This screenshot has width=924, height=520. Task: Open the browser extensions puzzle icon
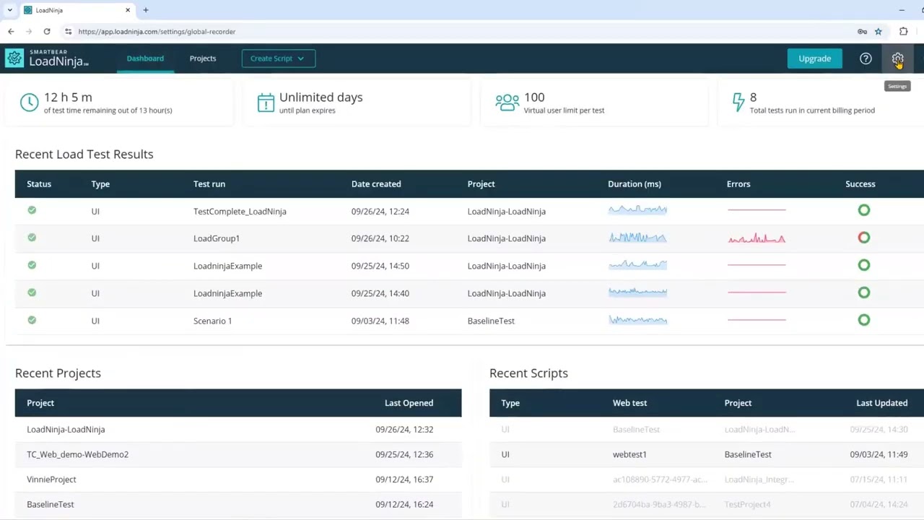904,32
